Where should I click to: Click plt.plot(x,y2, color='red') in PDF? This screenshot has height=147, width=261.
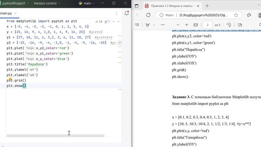[x=192, y=36]
